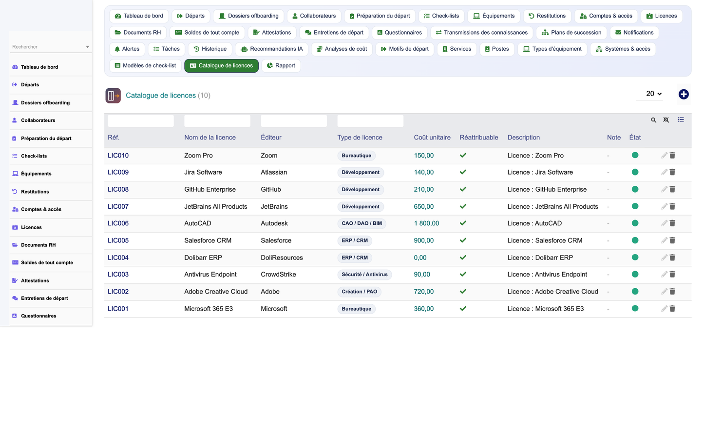Edit the LIC001 Microsoft 365 E3 row

664,309
